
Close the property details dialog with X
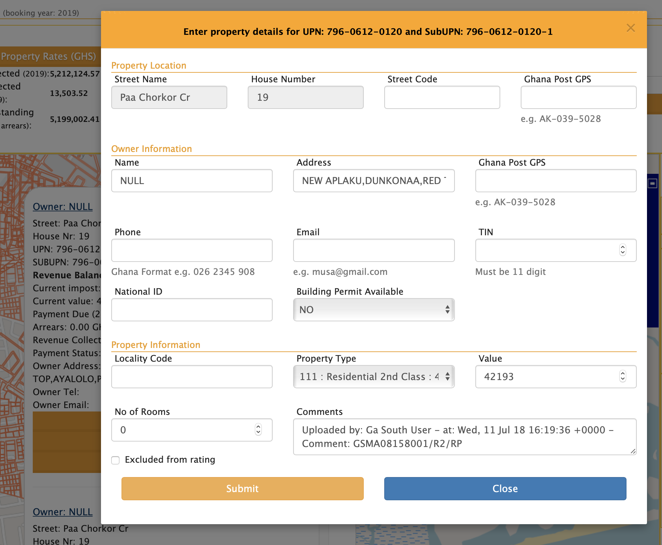(631, 28)
